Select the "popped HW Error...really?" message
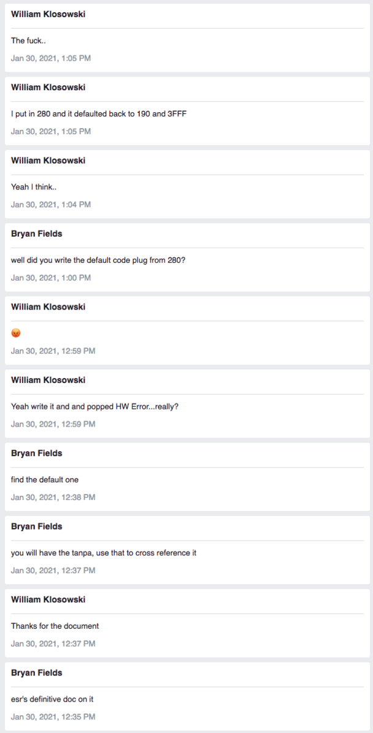The image size is (373, 733). pos(94,406)
